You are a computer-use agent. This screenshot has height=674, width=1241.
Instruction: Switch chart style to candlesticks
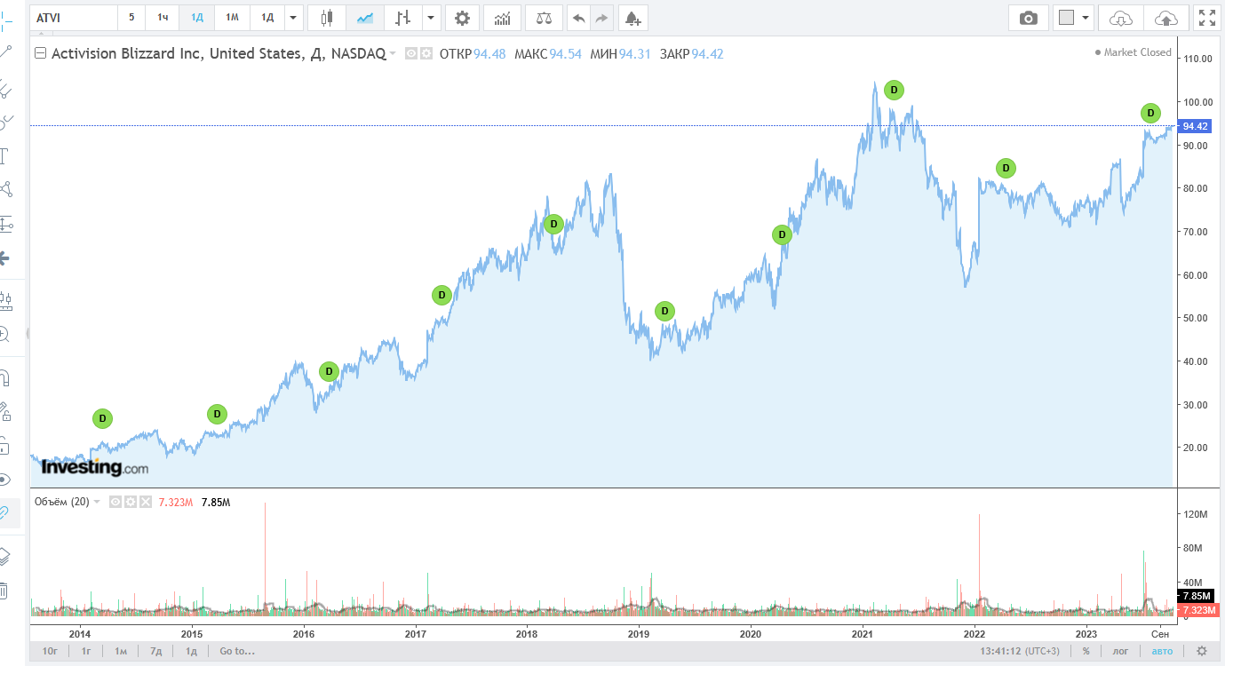pyautogui.click(x=327, y=18)
